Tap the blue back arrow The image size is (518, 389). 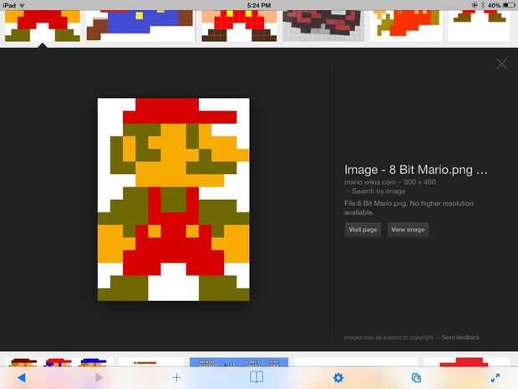(x=22, y=377)
